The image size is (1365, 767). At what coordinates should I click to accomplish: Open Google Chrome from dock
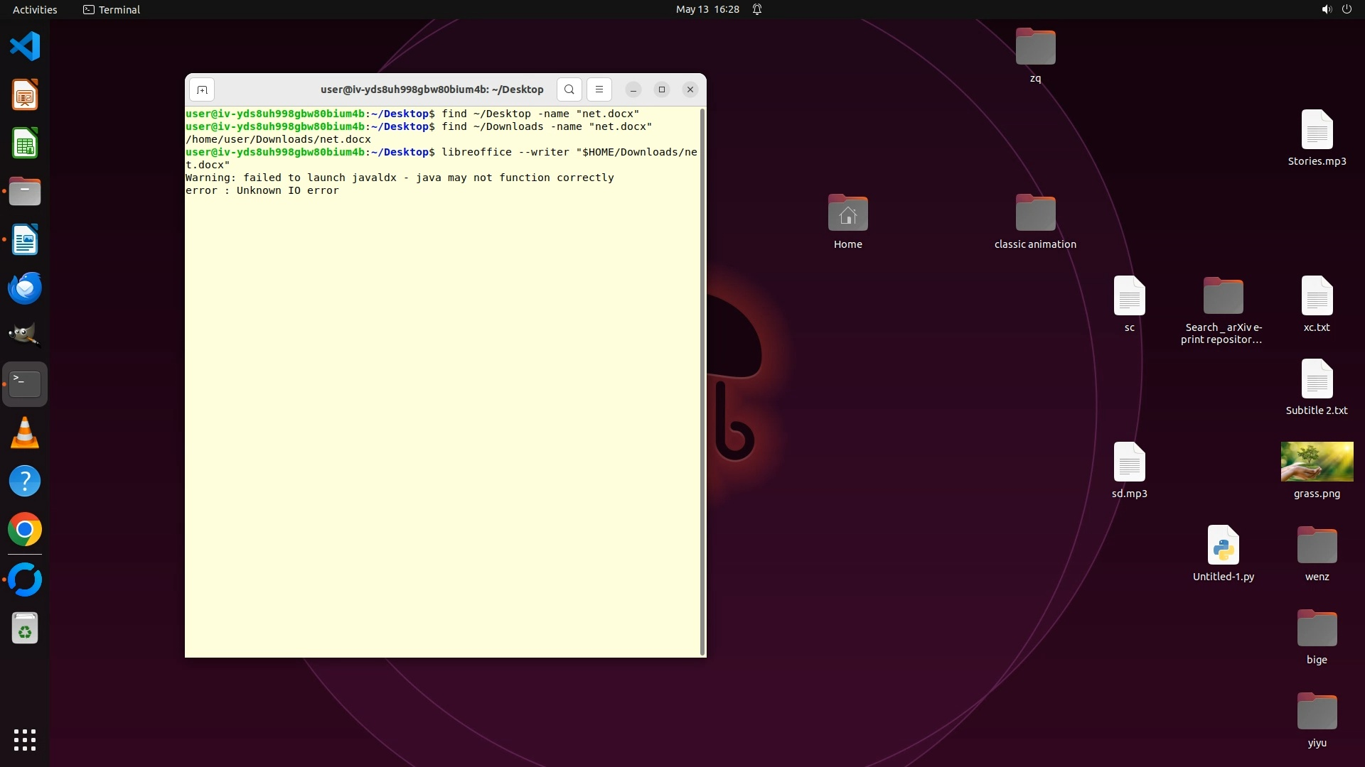25,530
